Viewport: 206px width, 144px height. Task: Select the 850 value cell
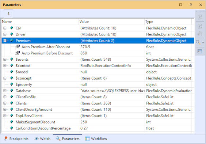pyautogui.click(x=112, y=53)
